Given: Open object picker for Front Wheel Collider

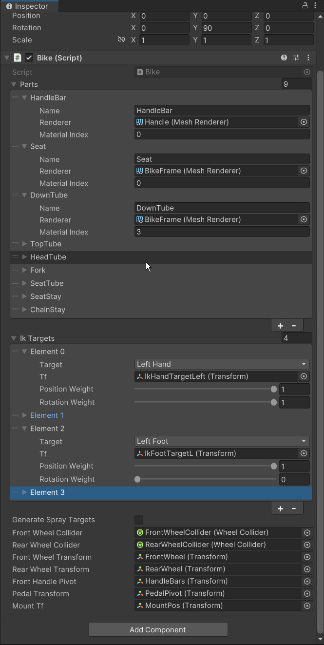Looking at the screenshot, I should pyautogui.click(x=307, y=532).
